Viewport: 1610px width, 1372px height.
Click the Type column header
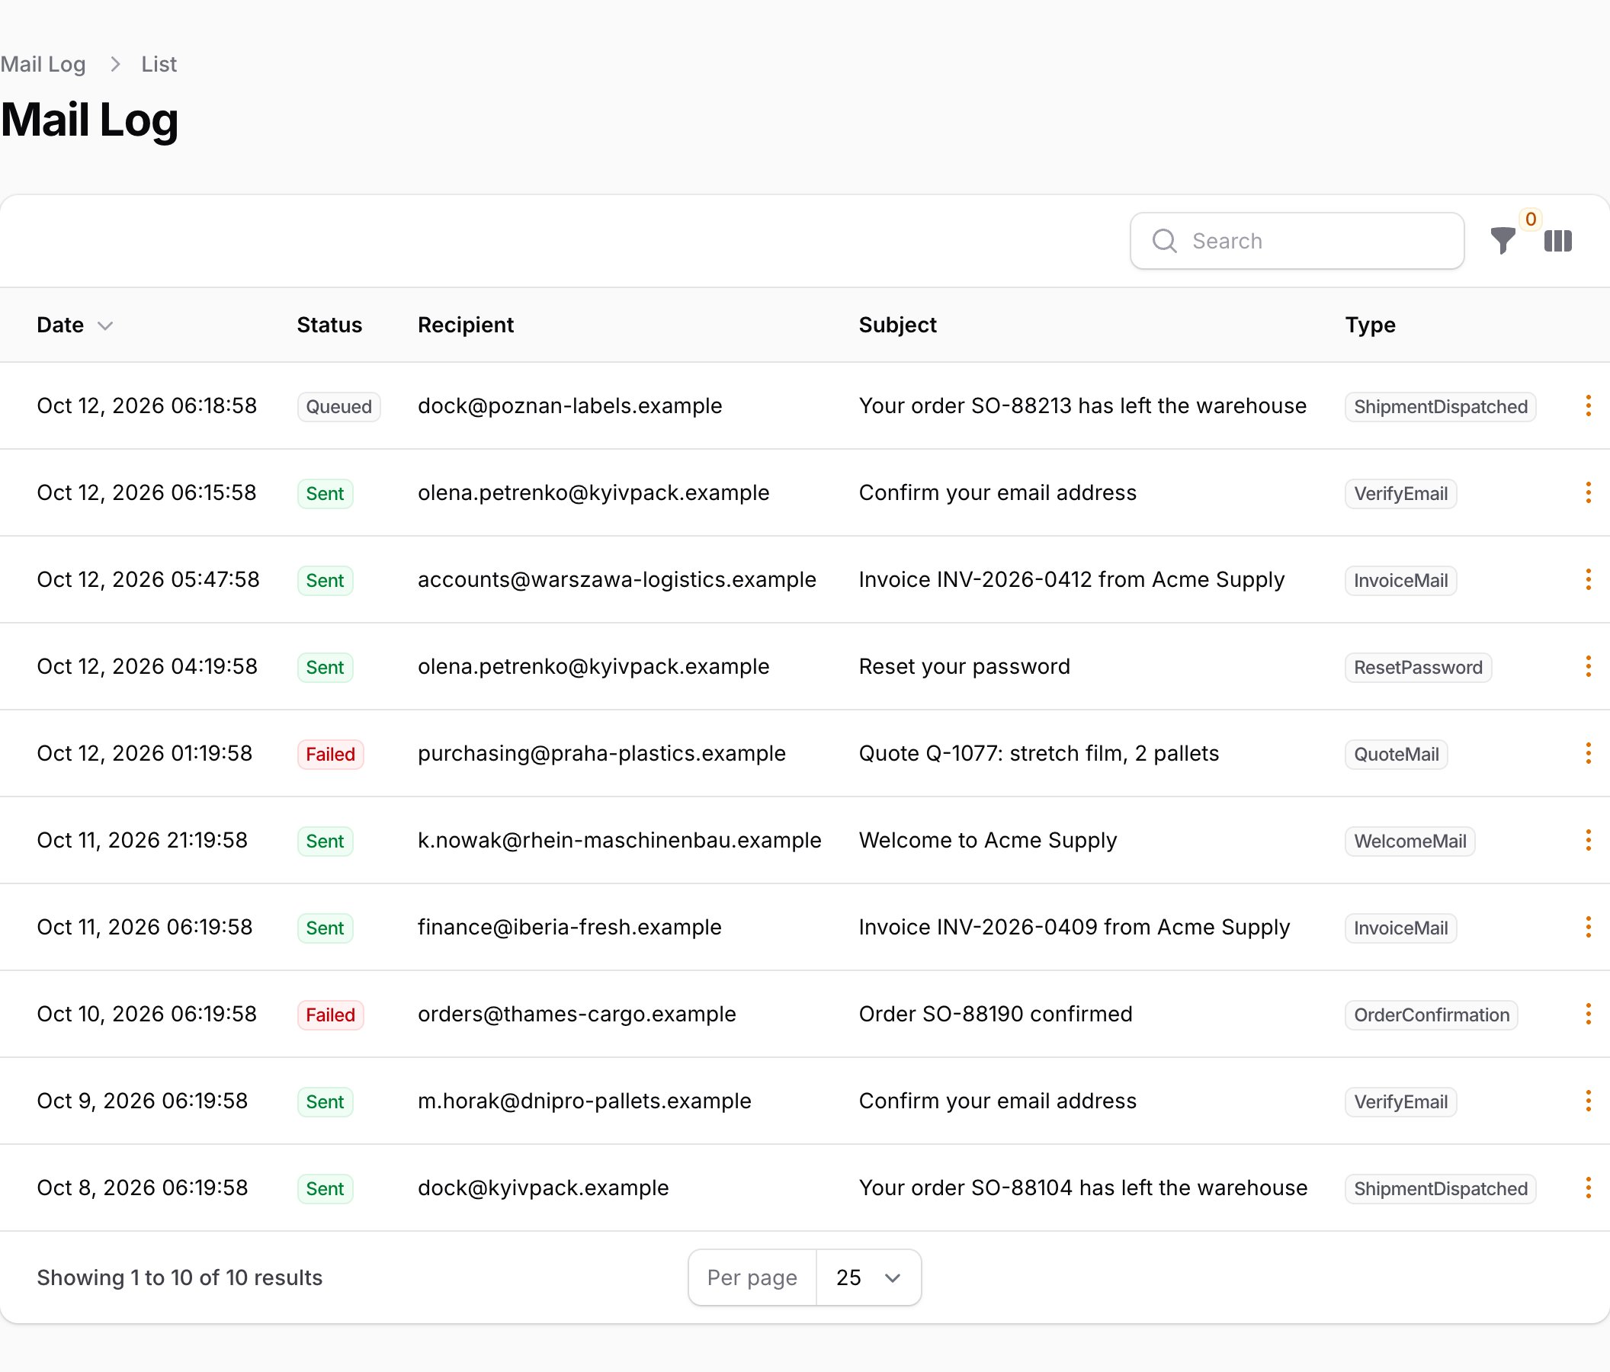click(x=1370, y=325)
